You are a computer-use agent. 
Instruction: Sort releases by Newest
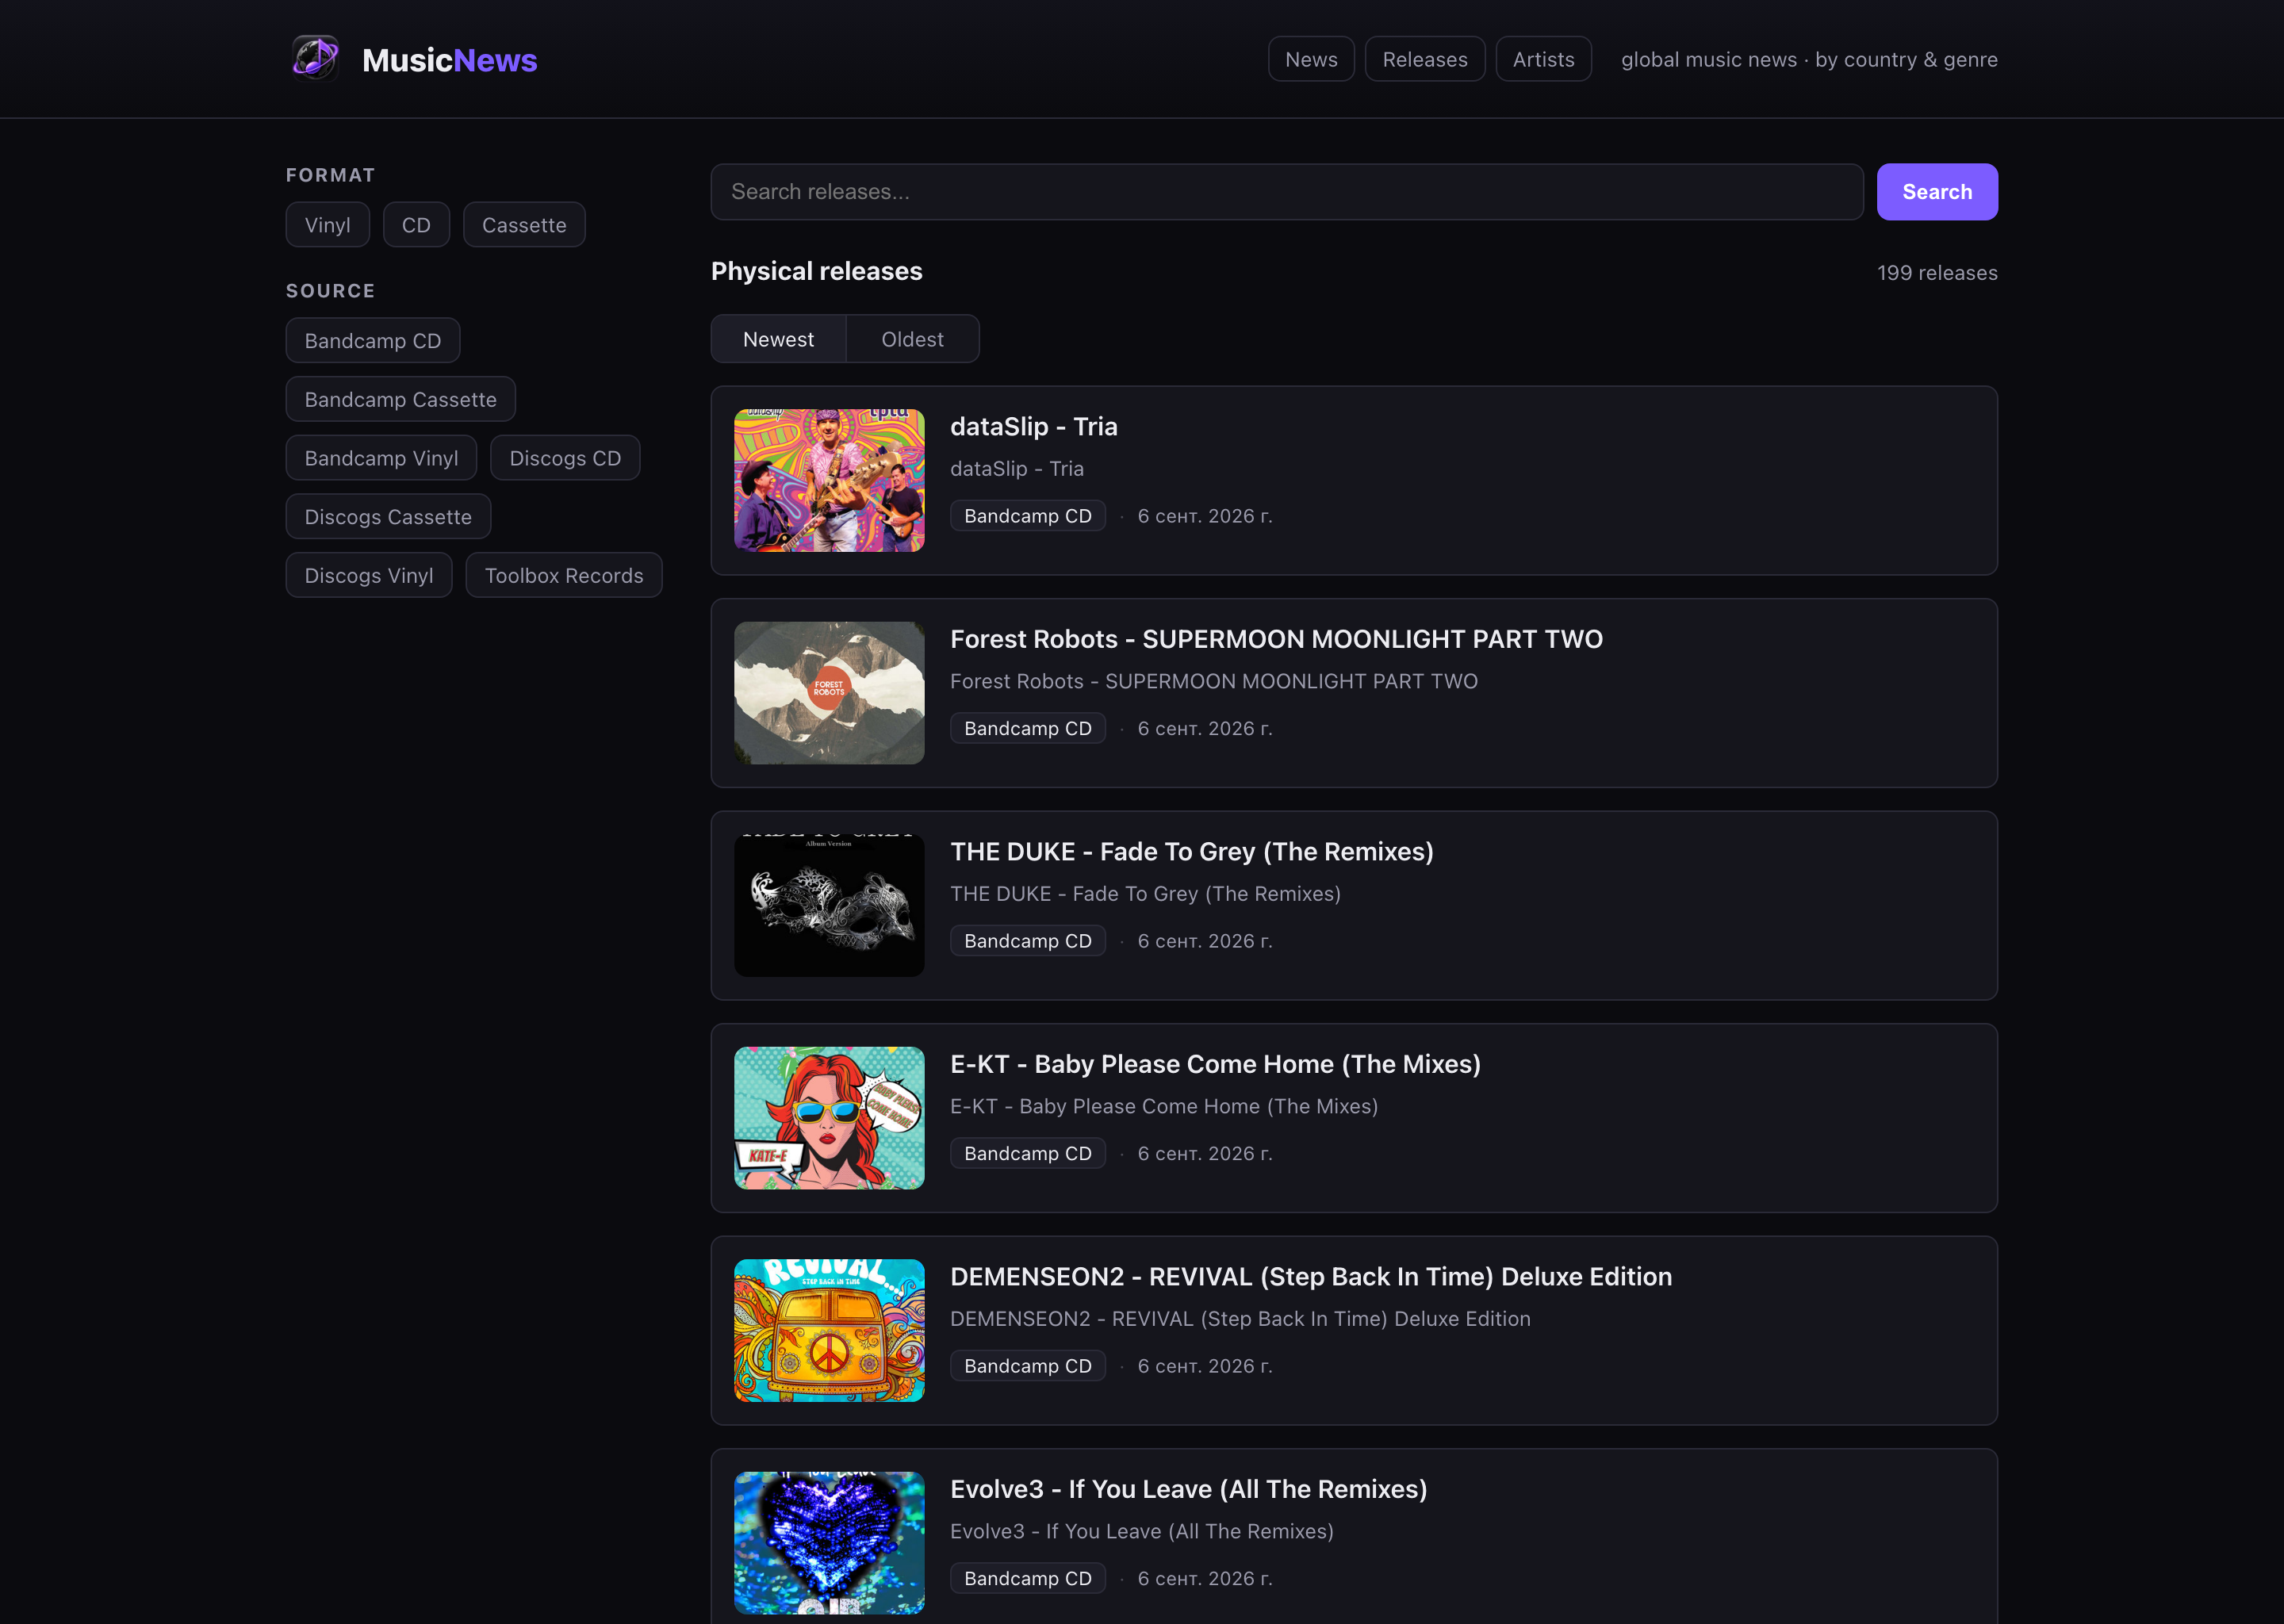pyautogui.click(x=778, y=339)
